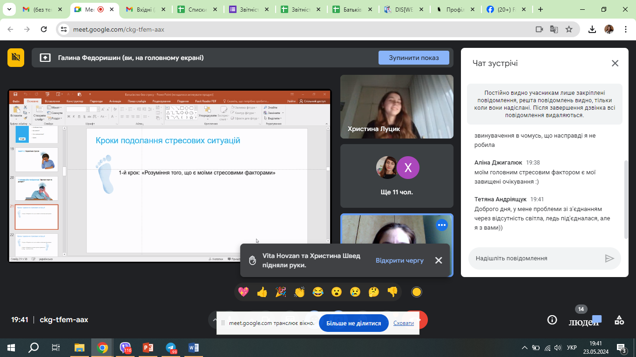Click the send message arrow icon
Image resolution: width=636 pixels, height=357 pixels.
coord(609,258)
